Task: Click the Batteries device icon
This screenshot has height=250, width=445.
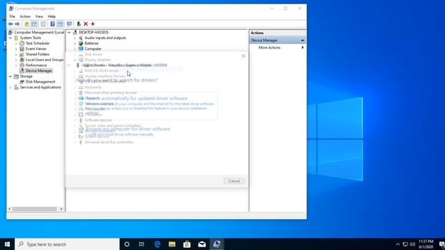Action: 81,43
